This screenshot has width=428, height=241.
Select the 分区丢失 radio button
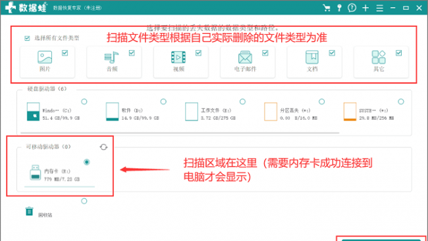(x=322, y=101)
